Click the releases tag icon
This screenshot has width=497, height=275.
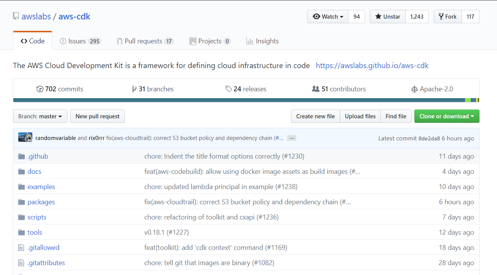coord(229,89)
